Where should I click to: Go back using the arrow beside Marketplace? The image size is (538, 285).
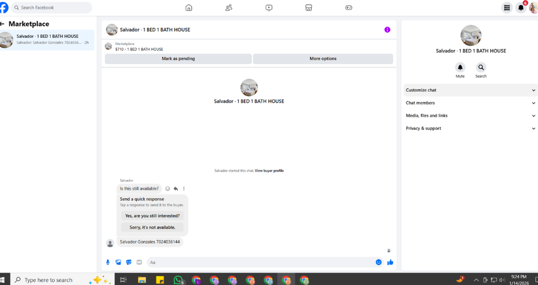coord(3,24)
